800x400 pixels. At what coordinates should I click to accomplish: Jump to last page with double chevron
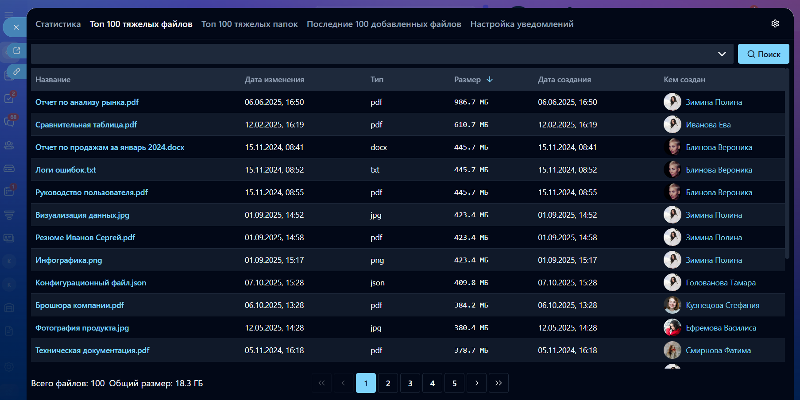tap(499, 383)
